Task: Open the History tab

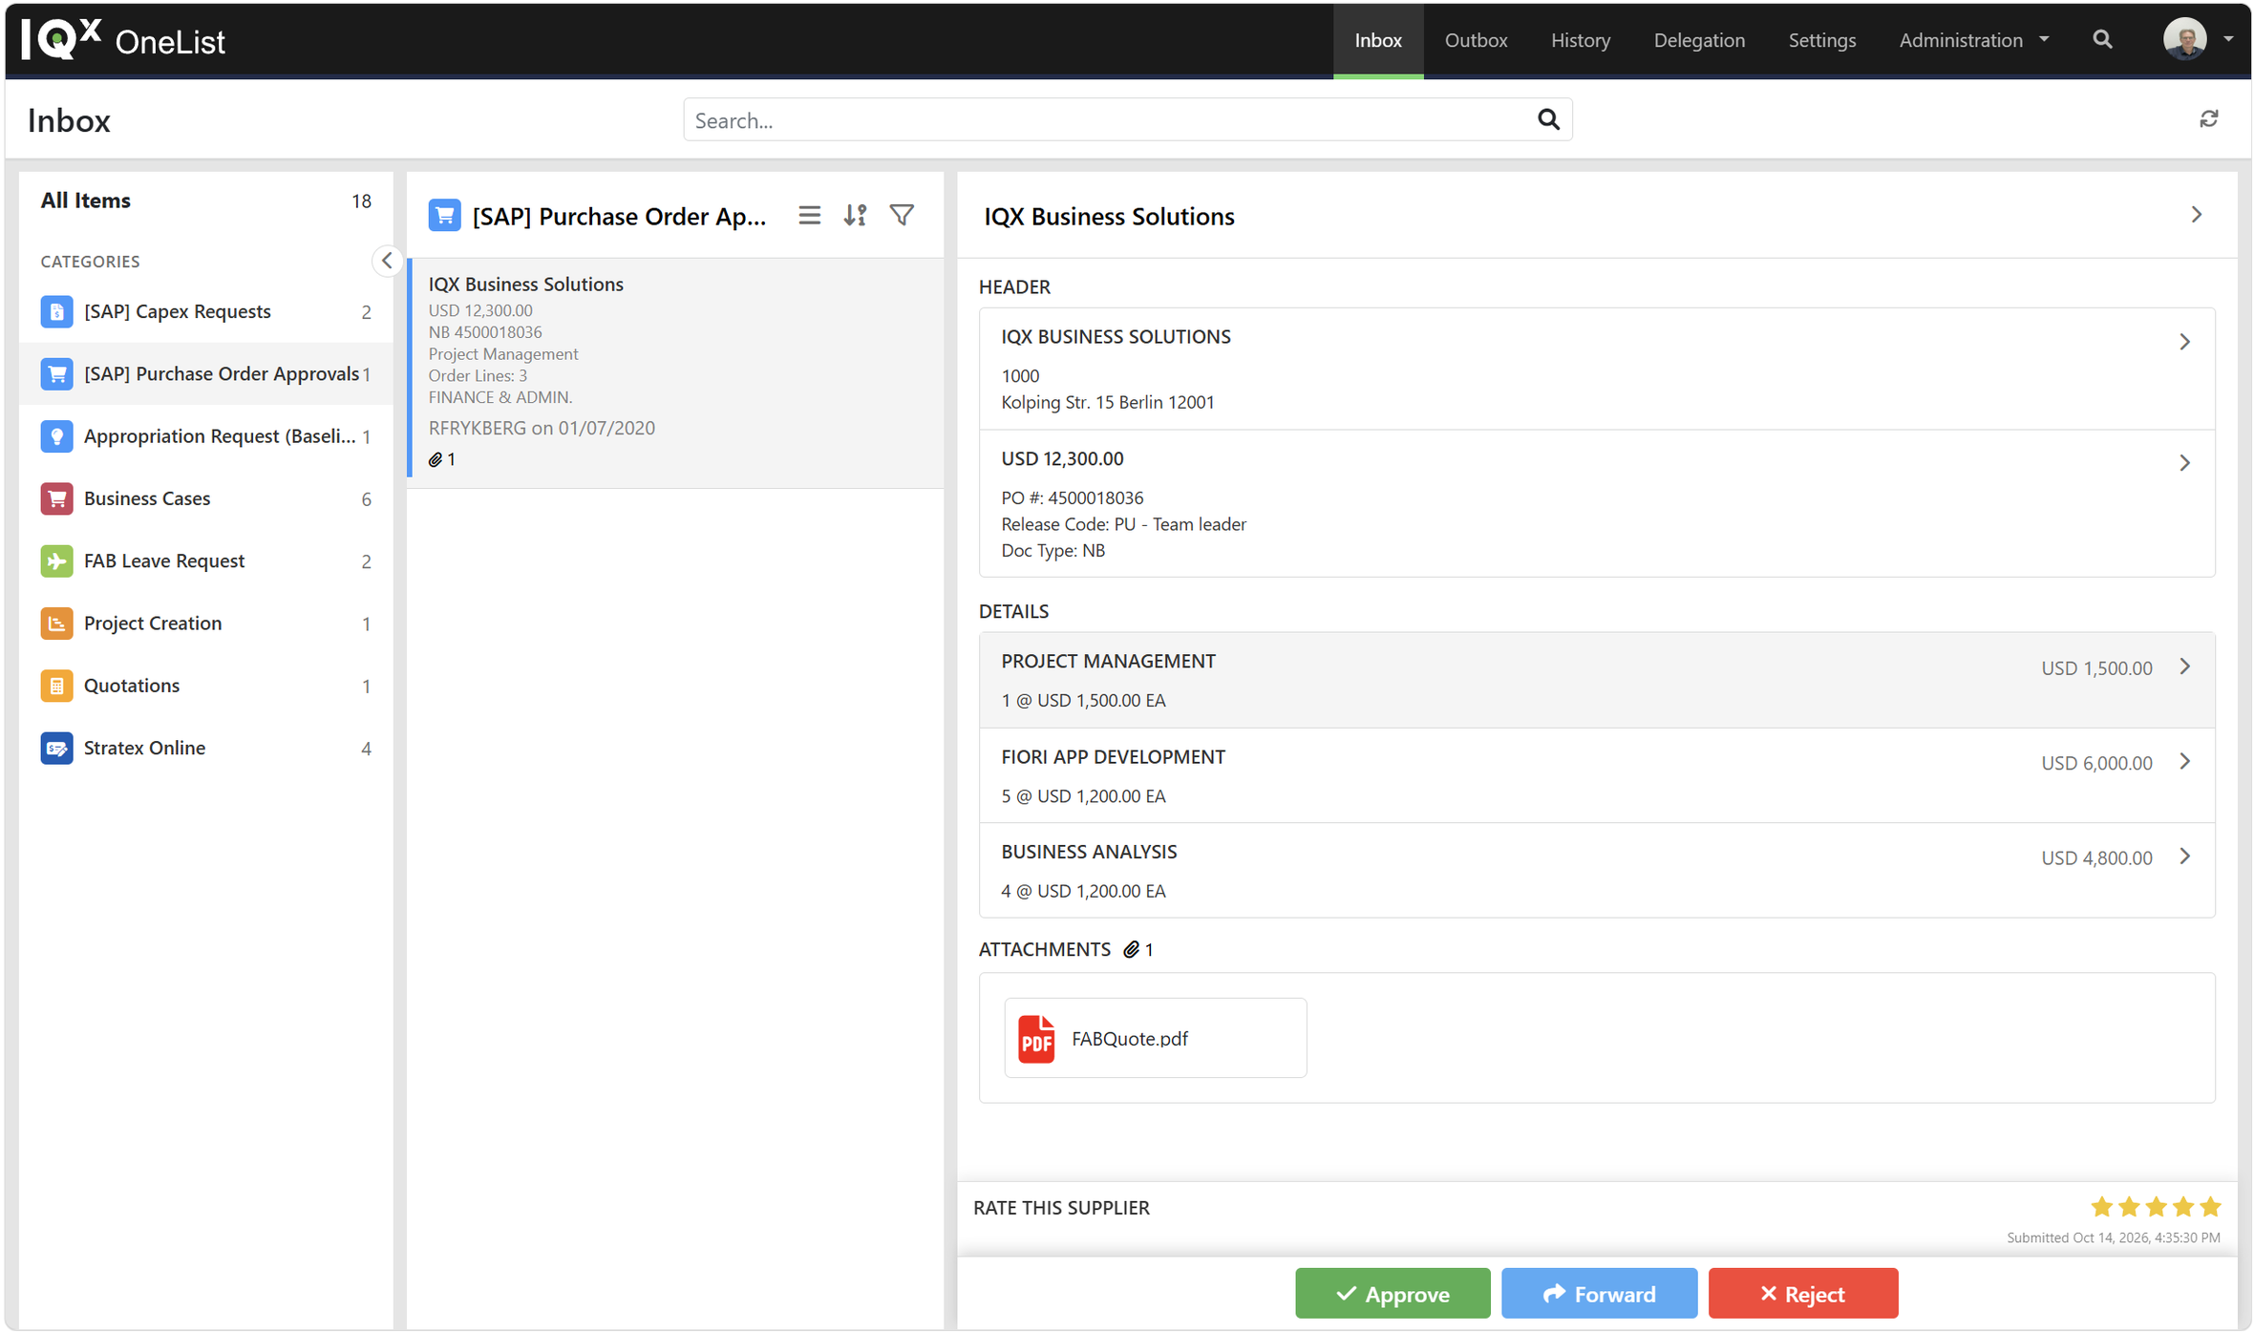Action: pyautogui.click(x=1580, y=40)
